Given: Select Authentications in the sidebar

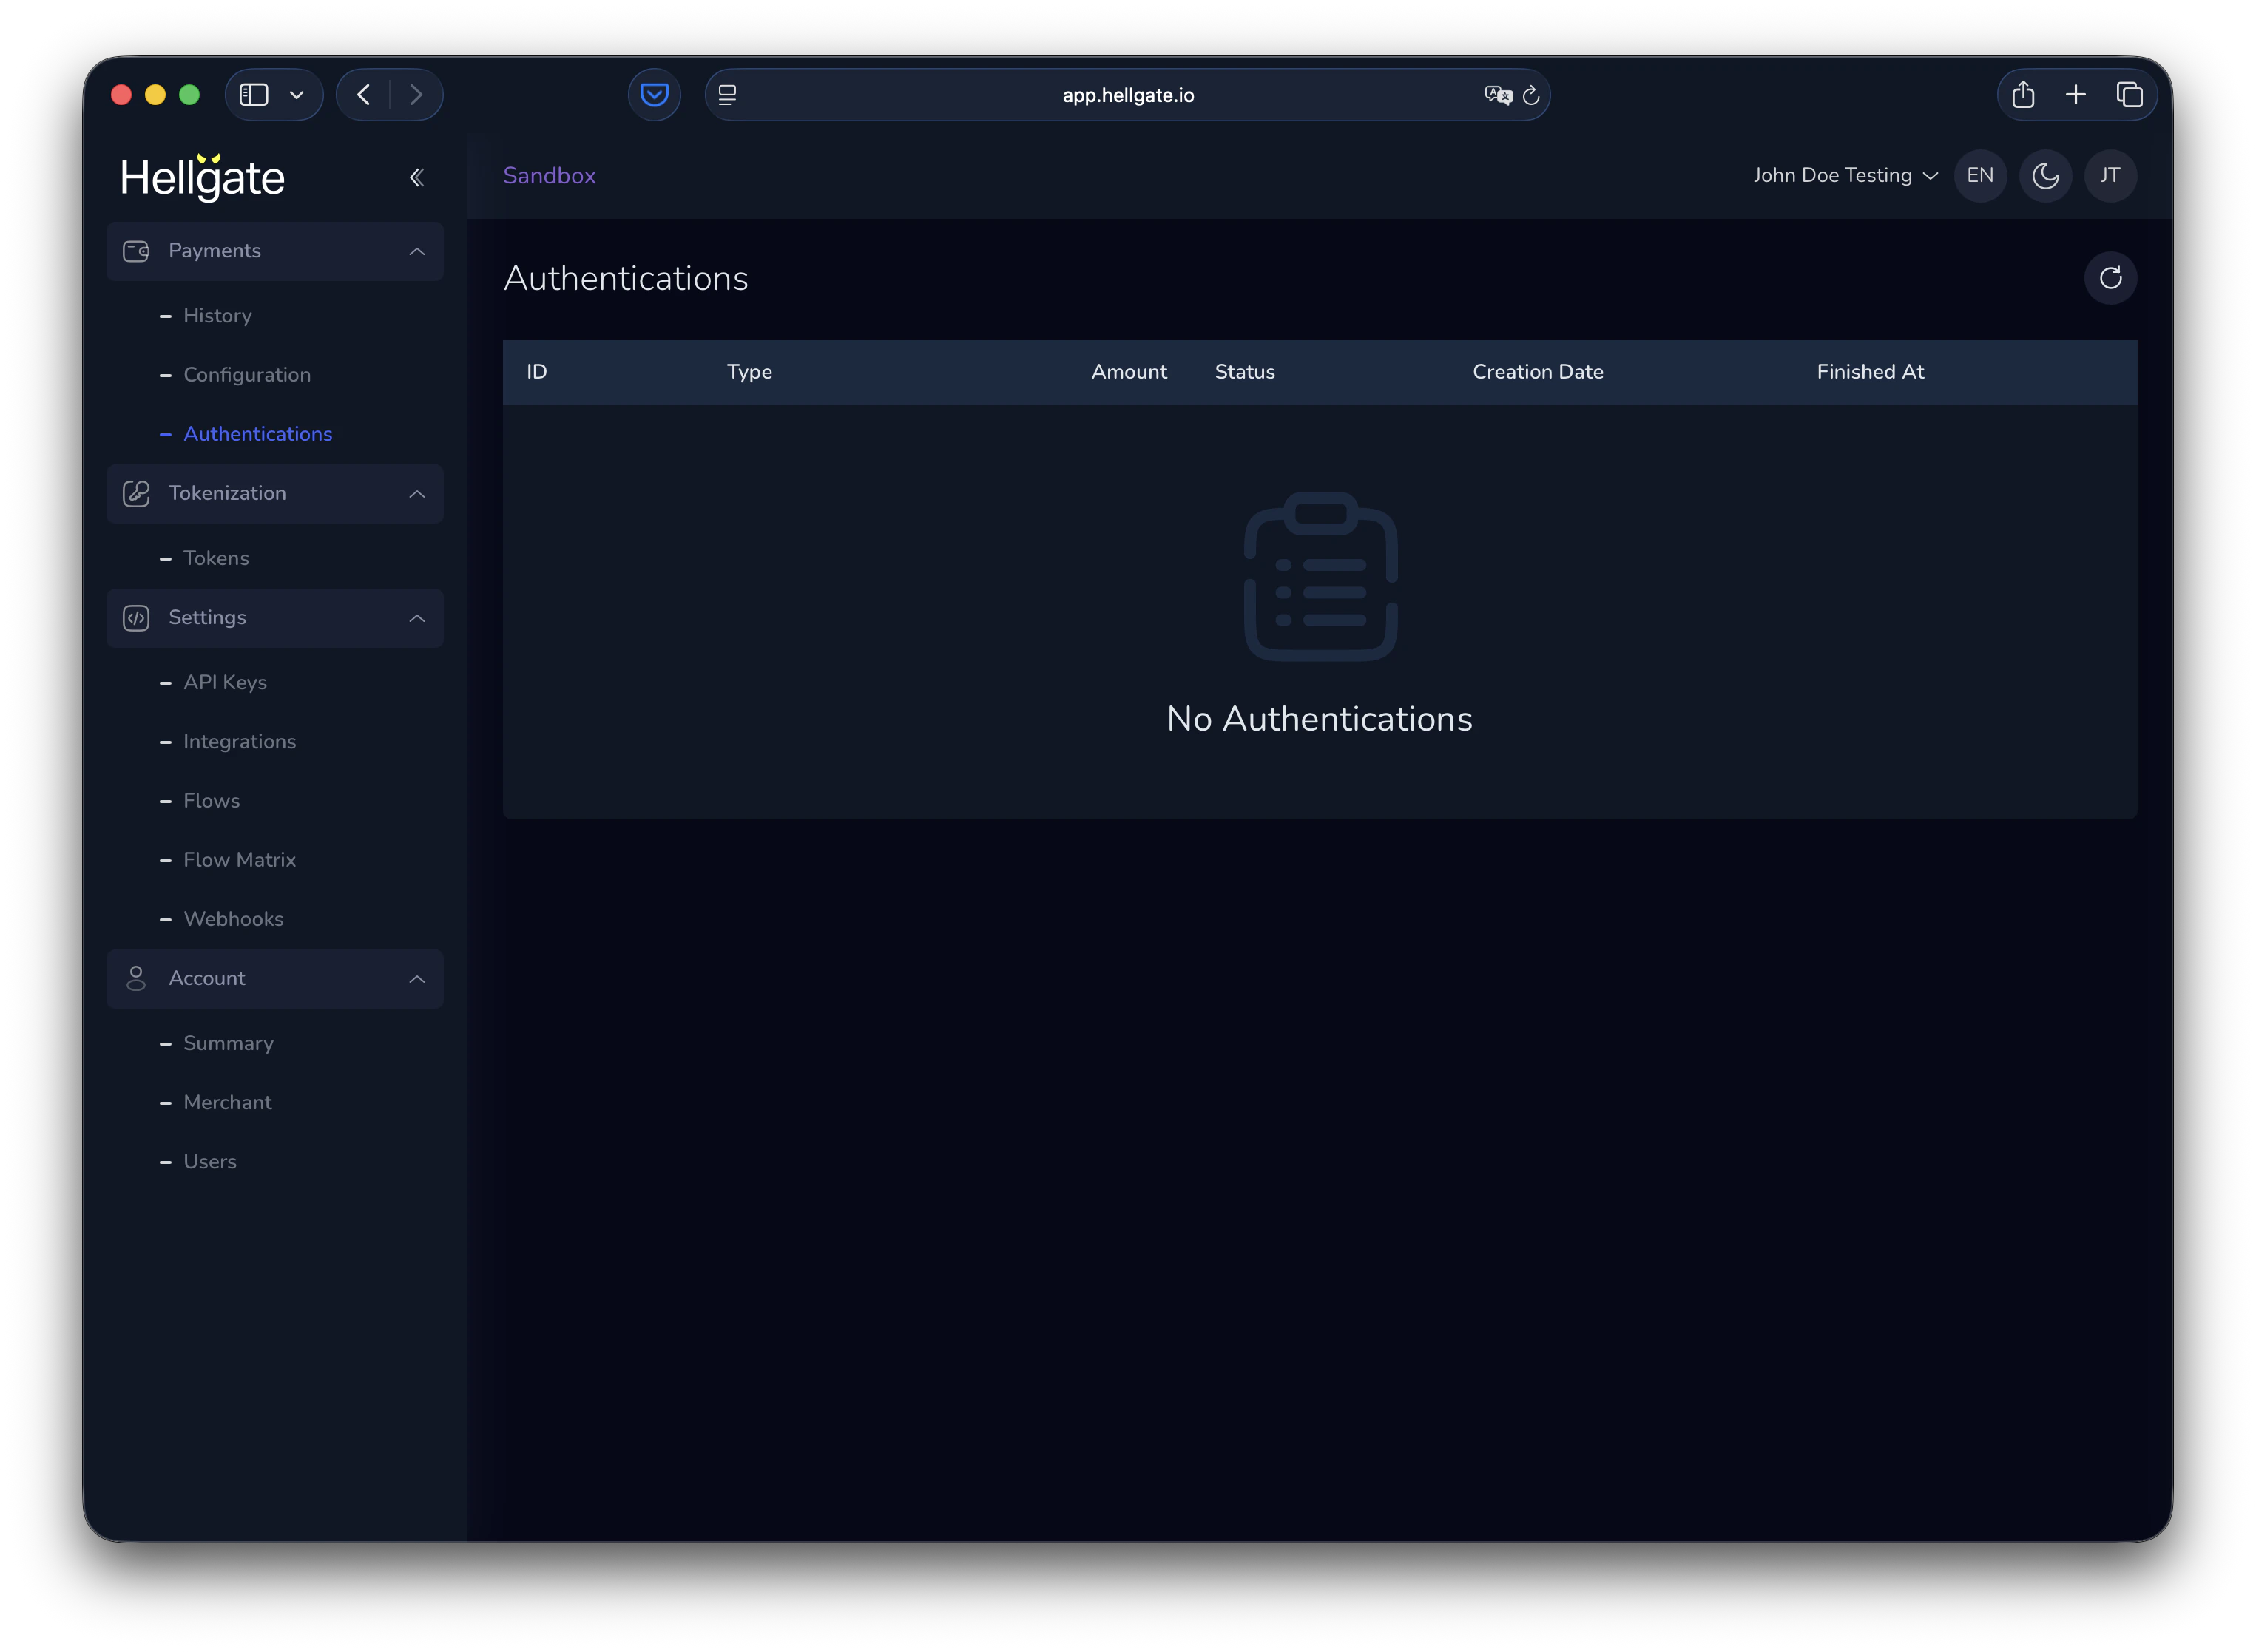Looking at the screenshot, I should 258,434.
